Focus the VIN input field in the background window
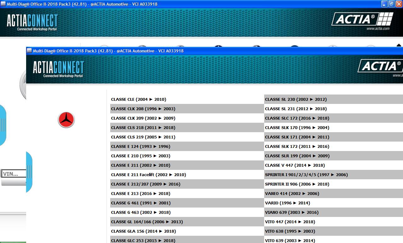This screenshot has height=243, width=403. [14, 174]
